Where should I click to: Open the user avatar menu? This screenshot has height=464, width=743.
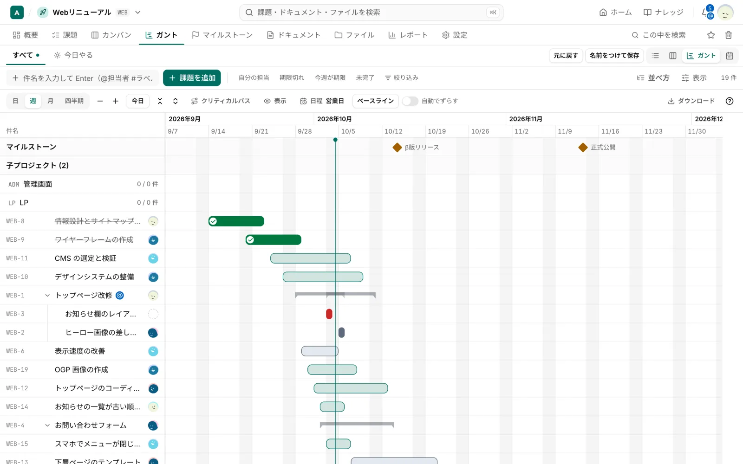click(725, 13)
